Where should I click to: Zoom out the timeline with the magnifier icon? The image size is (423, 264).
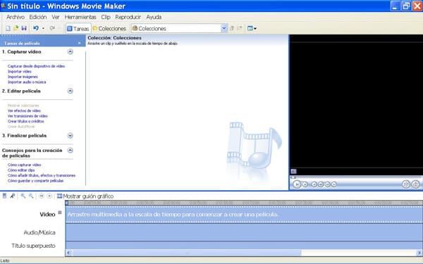coord(31,196)
